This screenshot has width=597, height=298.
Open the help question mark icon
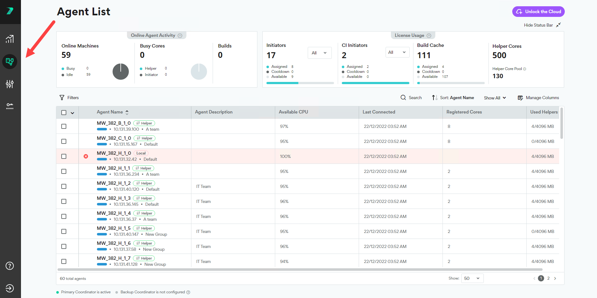[10, 266]
